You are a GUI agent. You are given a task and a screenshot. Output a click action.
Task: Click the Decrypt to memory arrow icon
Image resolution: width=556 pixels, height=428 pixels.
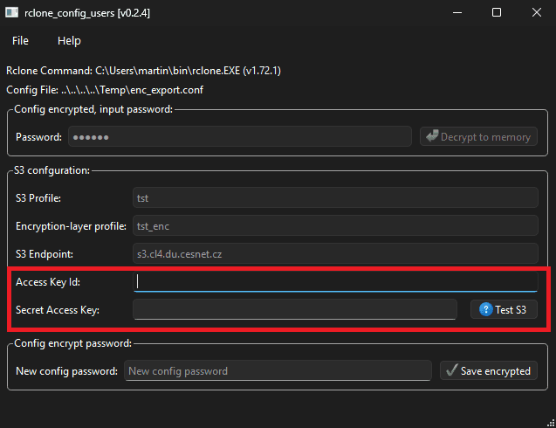(x=432, y=135)
